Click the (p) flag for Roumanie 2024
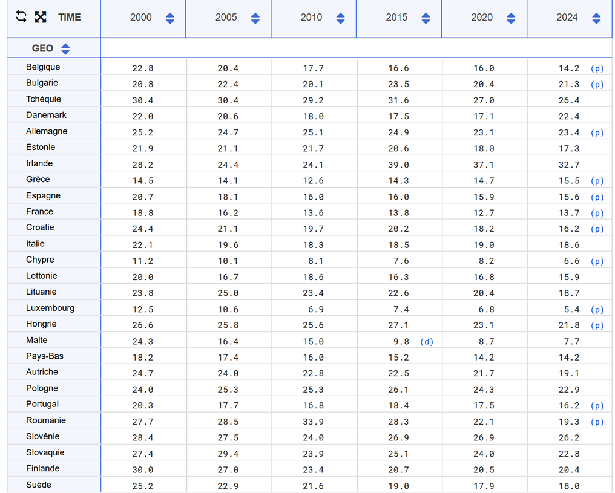The height and width of the screenshot is (493, 615). click(x=597, y=422)
